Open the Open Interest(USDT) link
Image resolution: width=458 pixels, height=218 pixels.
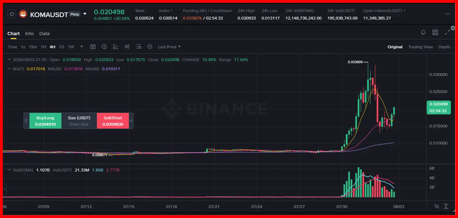pyautogui.click(x=384, y=11)
